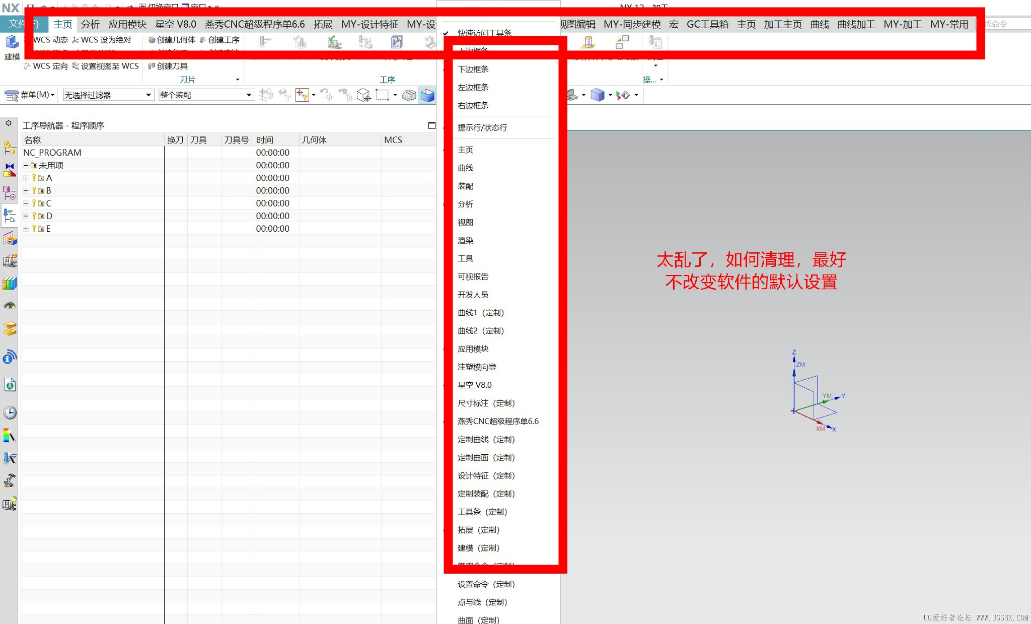The height and width of the screenshot is (624, 1031).
Task: Click the WCS 定向 button
Action: [46, 66]
